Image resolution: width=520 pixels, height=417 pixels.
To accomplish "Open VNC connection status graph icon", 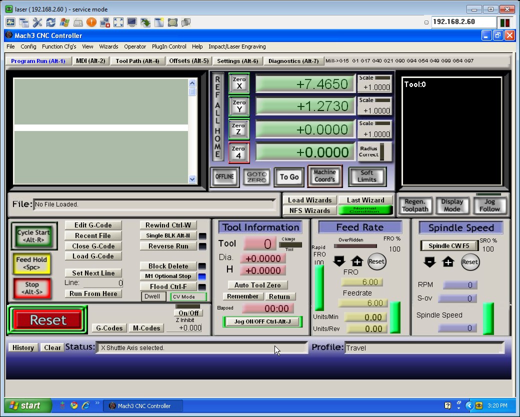I will [10, 22].
